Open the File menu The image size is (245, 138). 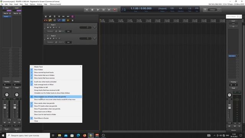tap(2, 4)
